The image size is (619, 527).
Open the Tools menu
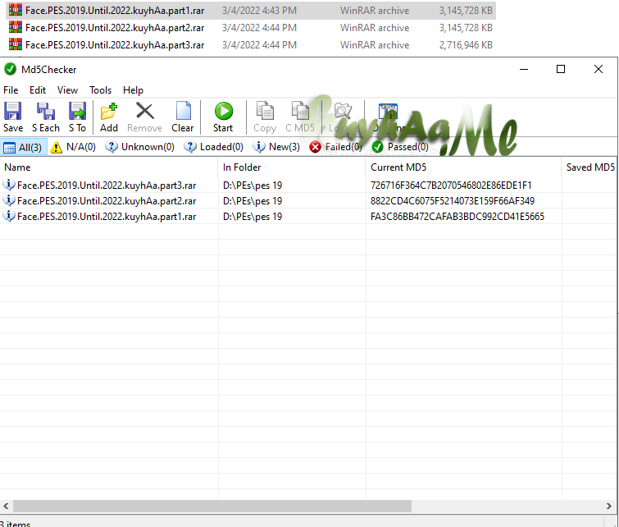pos(100,90)
